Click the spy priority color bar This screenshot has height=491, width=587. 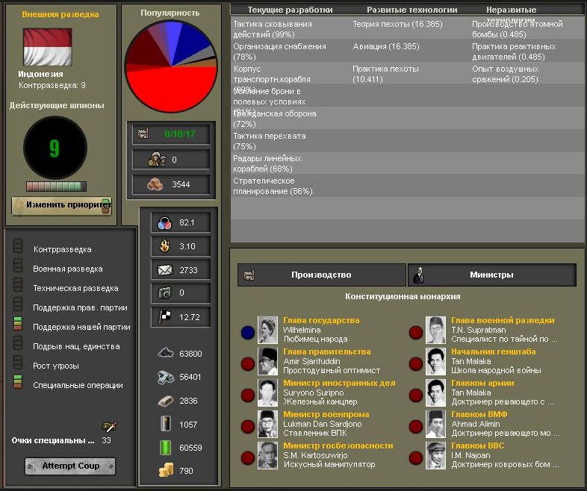pyautogui.click(x=56, y=187)
